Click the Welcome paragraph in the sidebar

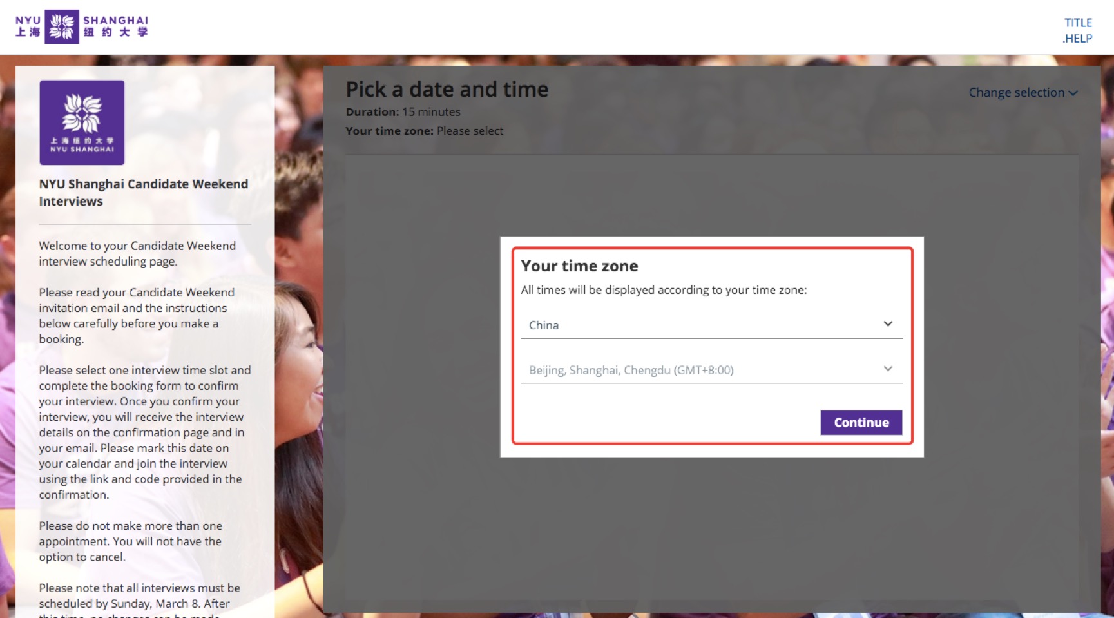pos(137,253)
